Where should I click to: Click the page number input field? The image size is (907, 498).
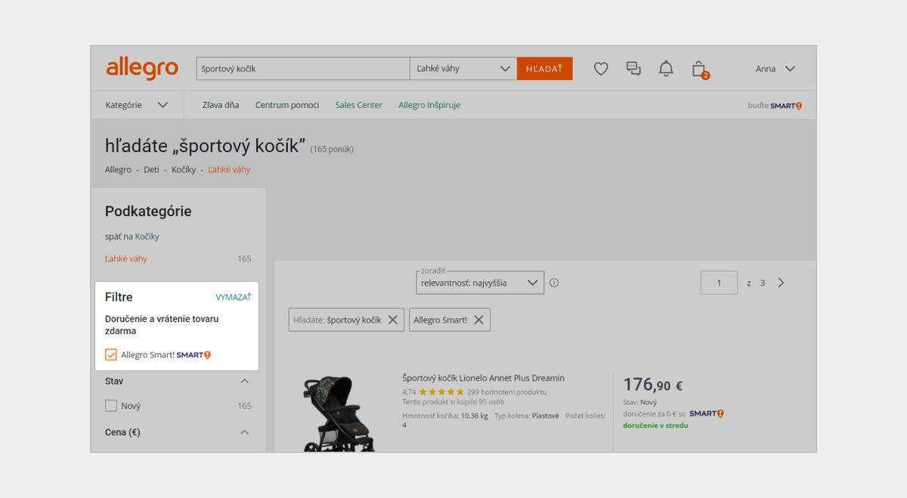tap(719, 283)
